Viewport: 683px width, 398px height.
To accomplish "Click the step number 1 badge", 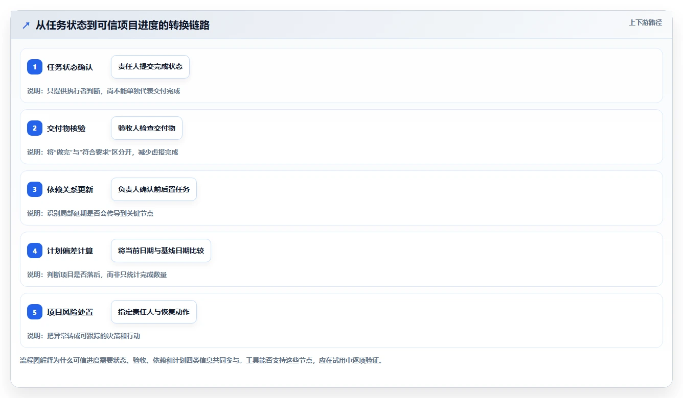I will [x=35, y=67].
